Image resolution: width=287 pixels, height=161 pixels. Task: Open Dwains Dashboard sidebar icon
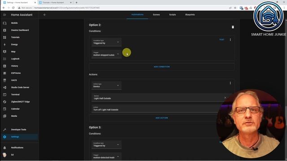[x=5, y=30]
